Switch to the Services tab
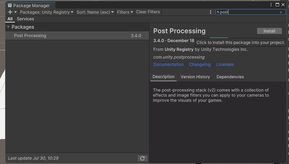The image size is (289, 164). pyautogui.click(x=25, y=19)
